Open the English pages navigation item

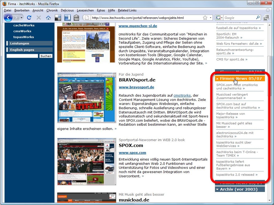(x=29, y=50)
